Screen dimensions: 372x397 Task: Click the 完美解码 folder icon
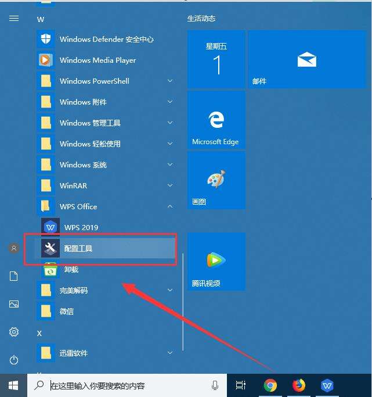point(46,290)
